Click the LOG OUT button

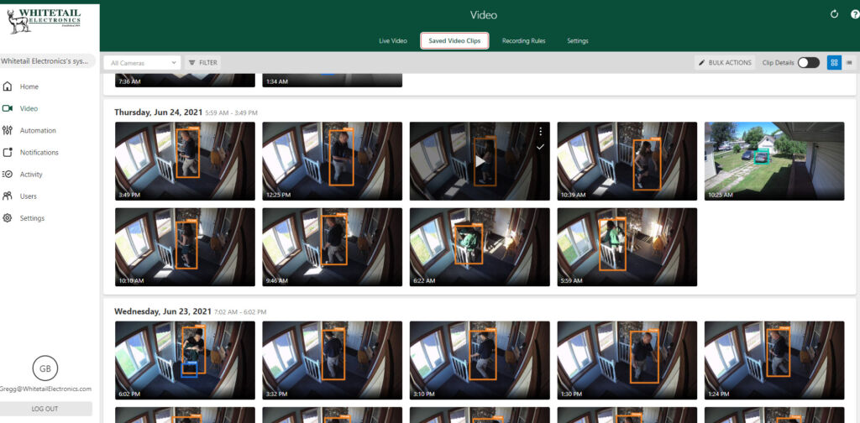point(45,409)
